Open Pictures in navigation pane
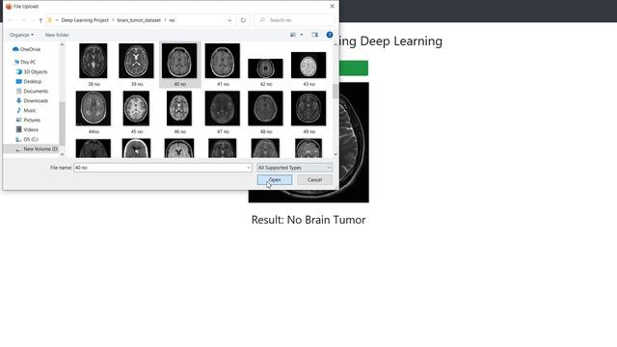The width and height of the screenshot is (617, 347). [x=28, y=120]
